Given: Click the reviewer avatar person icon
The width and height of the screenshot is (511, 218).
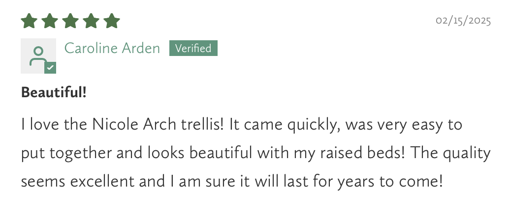Looking at the screenshot, I should tap(37, 55).
